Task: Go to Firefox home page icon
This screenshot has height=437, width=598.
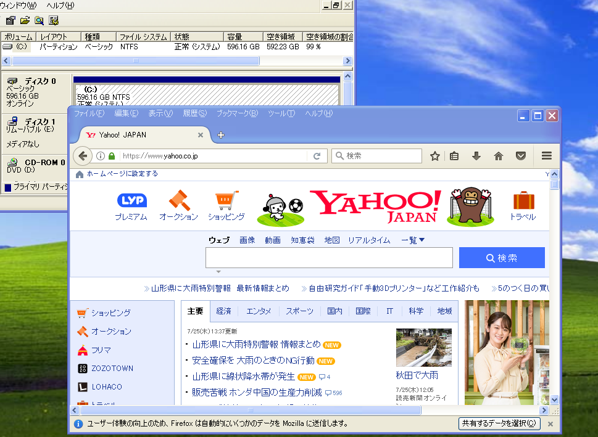Action: [499, 156]
